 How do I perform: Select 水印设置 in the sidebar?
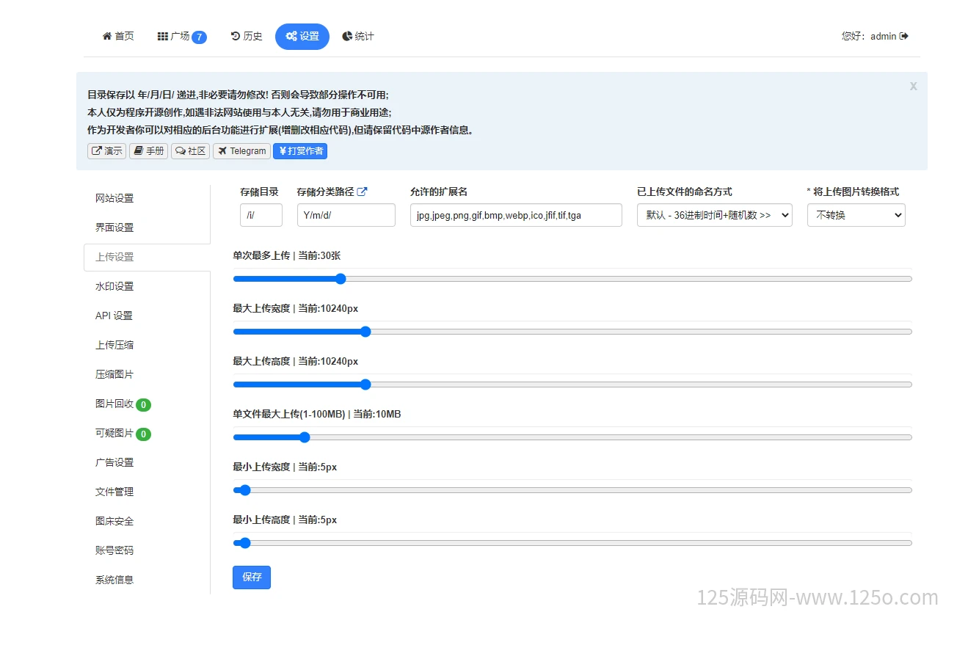tap(147, 286)
